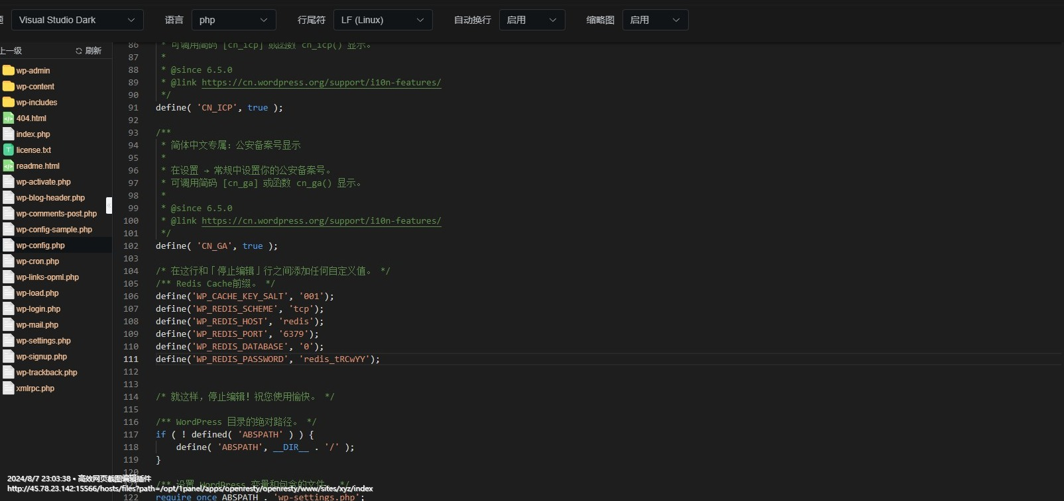Image resolution: width=1064 pixels, height=501 pixels.
Task: Click the wp-config-sample.php file icon
Action: [x=9, y=229]
